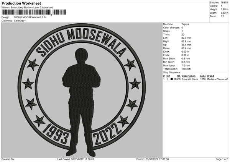The height and width of the screenshot is (162, 230).
Task: Click the 'Colorway 1' value
Action: [20, 21]
